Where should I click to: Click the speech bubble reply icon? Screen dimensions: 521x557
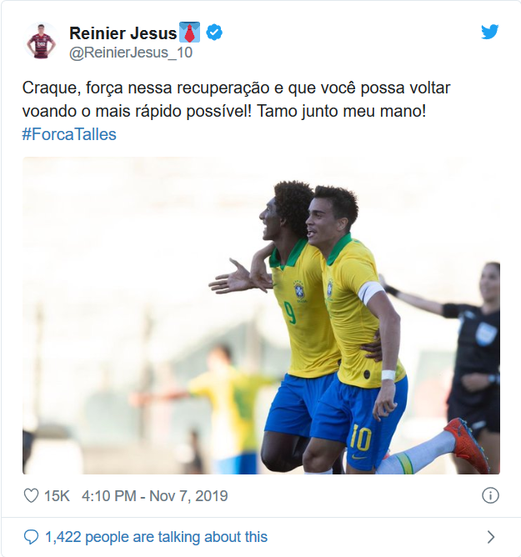coord(31,537)
